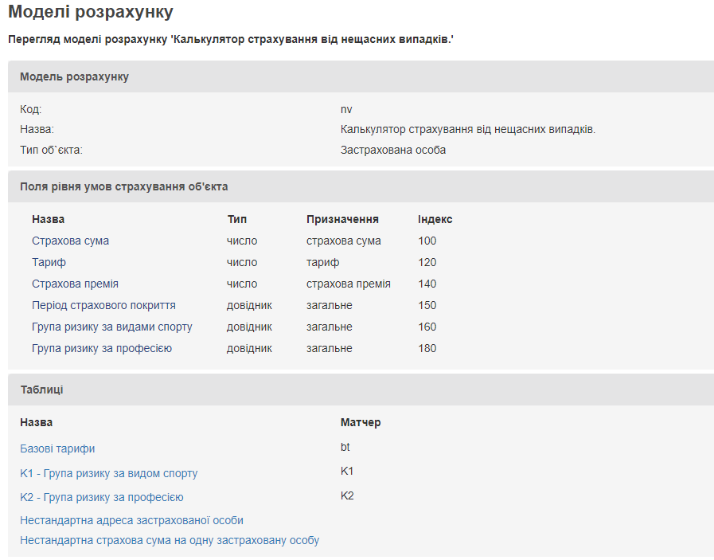Click the matcher value "bt"

tap(345, 447)
